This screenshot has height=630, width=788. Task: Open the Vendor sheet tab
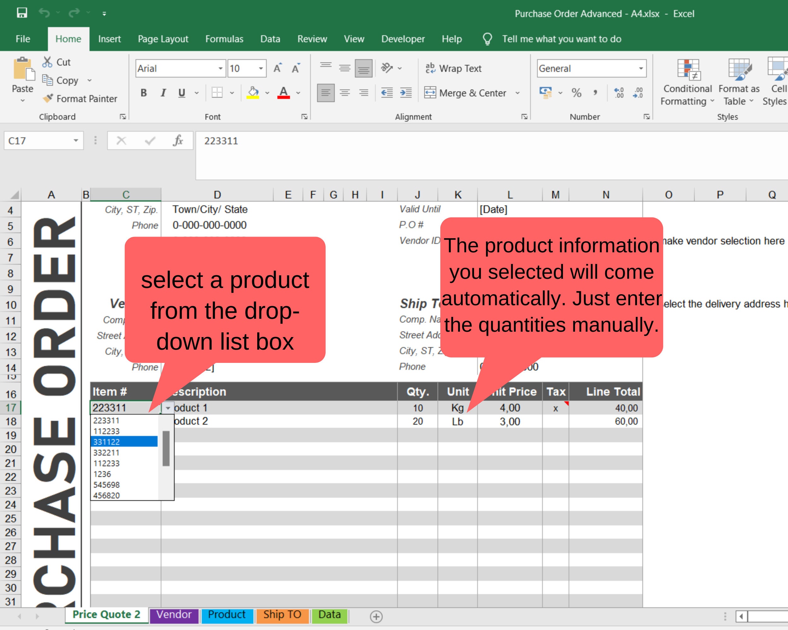click(174, 615)
